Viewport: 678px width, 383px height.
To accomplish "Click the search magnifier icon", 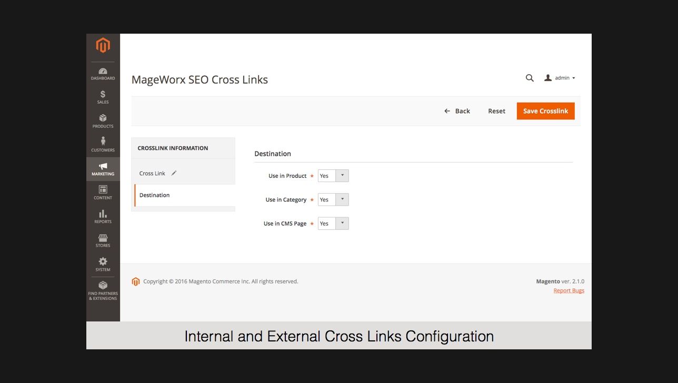I will [530, 78].
